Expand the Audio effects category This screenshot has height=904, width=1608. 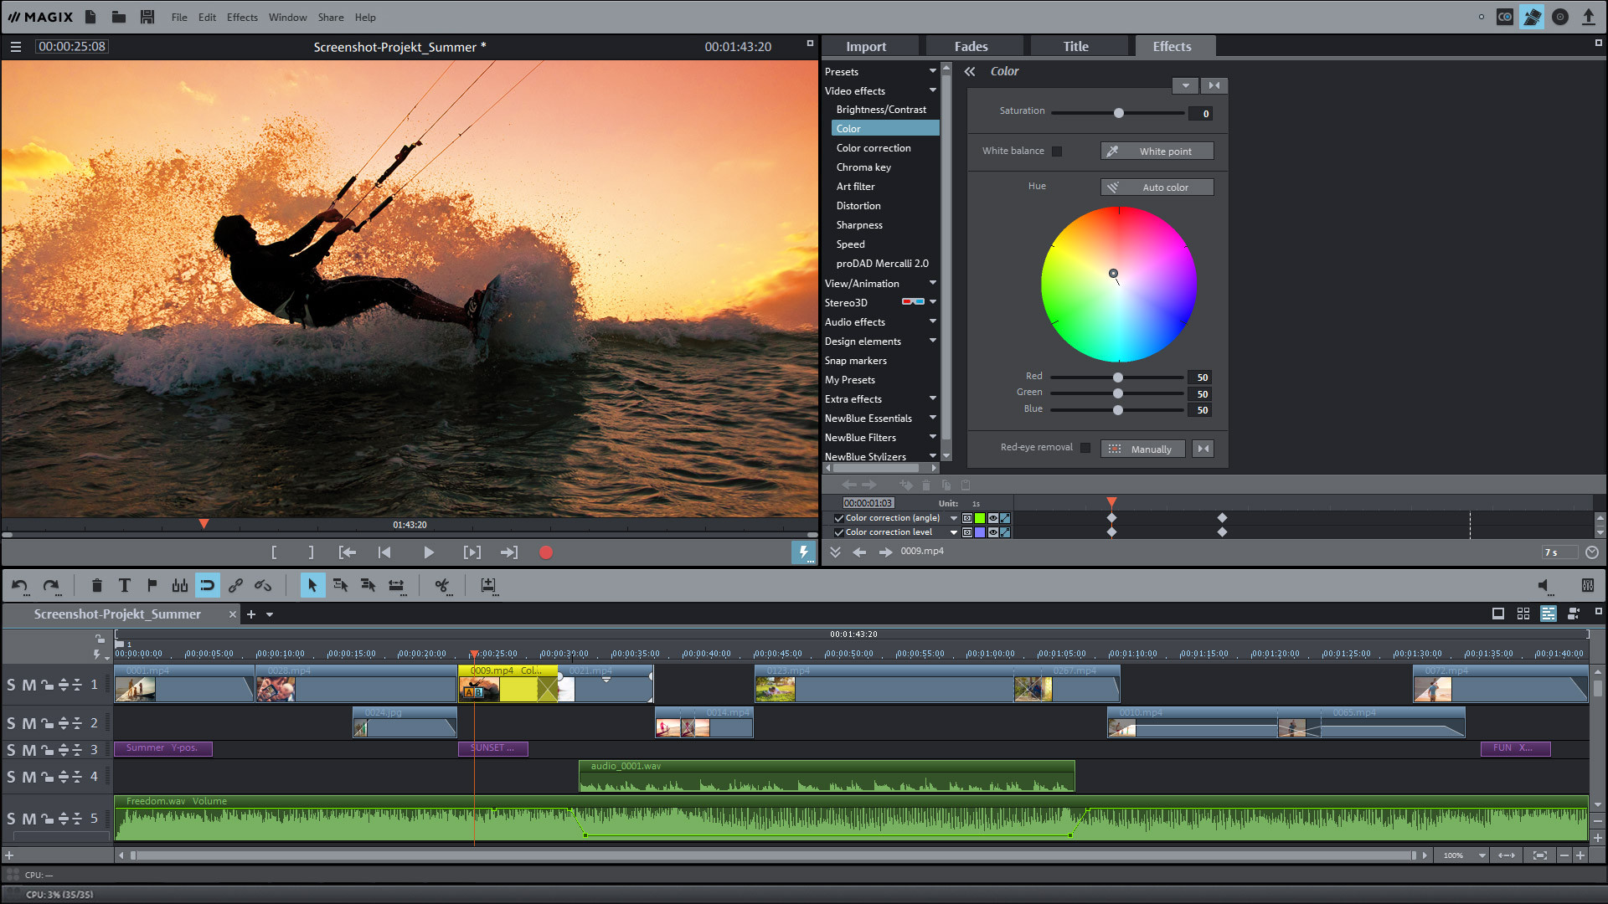(x=932, y=321)
